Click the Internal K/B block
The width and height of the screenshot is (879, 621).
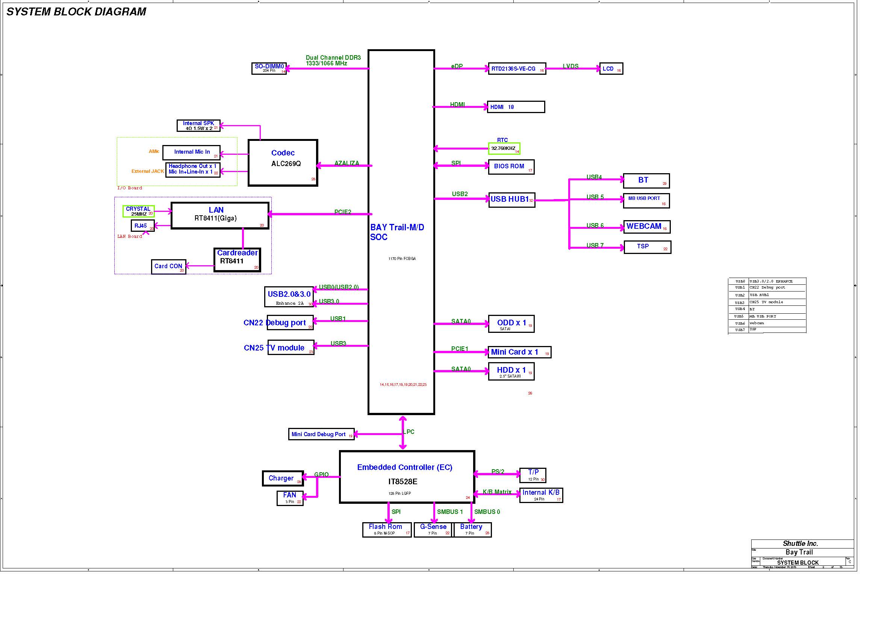coord(540,495)
